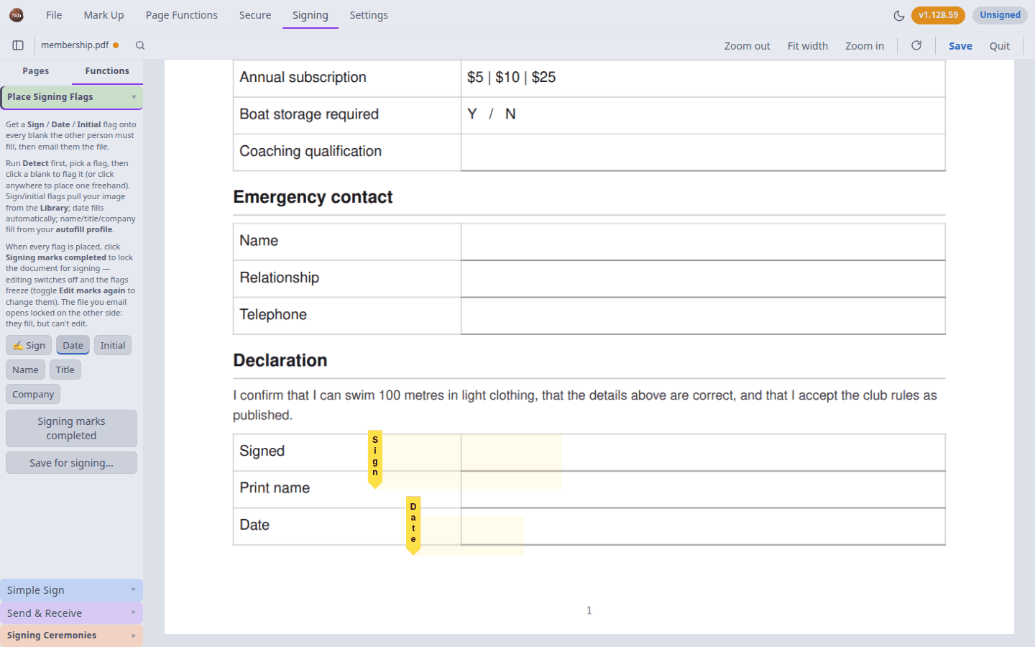Select the Name flag type
Viewport: 1035px width, 647px height.
[25, 370]
